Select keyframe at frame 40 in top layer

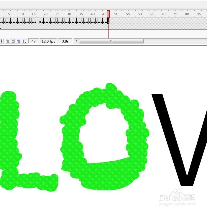[x=92, y=21]
